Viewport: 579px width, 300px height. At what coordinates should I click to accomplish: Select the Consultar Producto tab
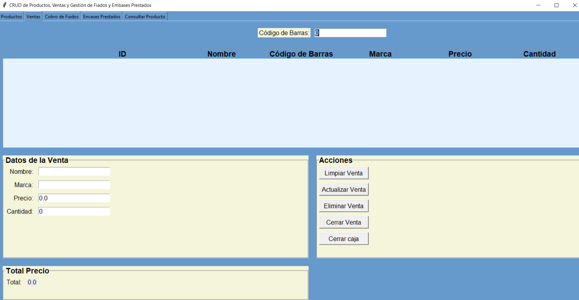point(145,17)
